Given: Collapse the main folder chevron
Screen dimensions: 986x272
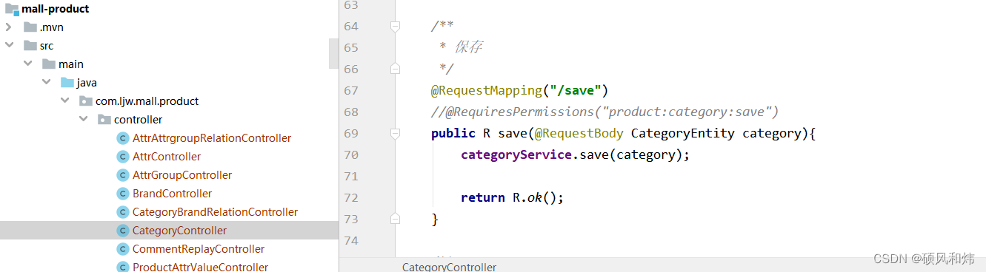Looking at the screenshot, I should 27,64.
